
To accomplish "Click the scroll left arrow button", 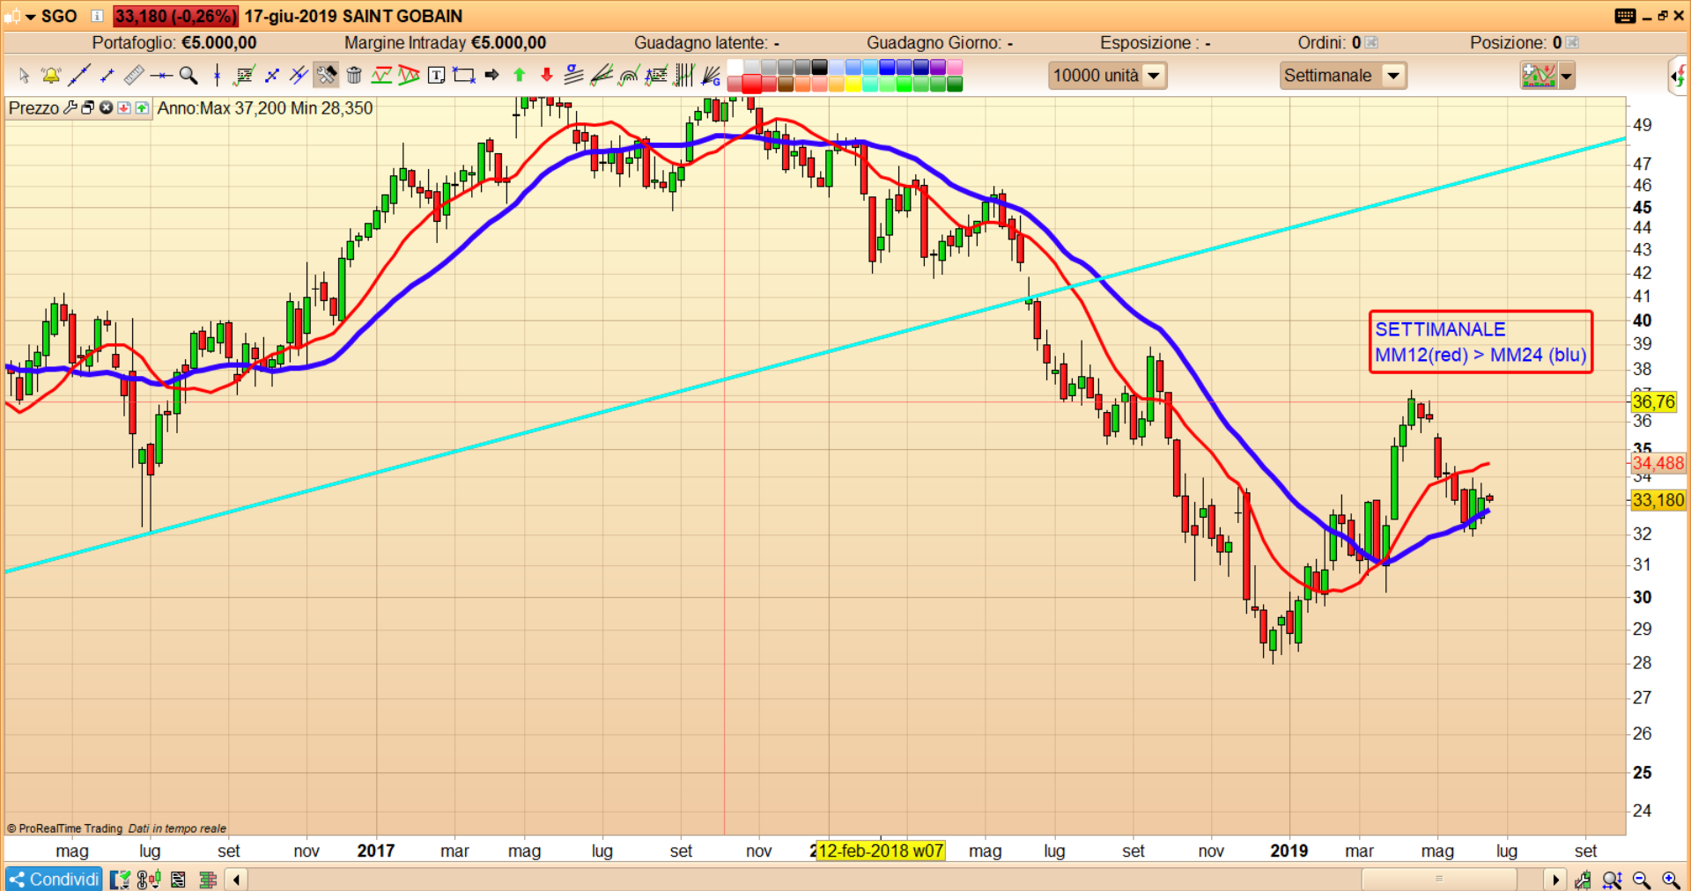I will pos(236,880).
